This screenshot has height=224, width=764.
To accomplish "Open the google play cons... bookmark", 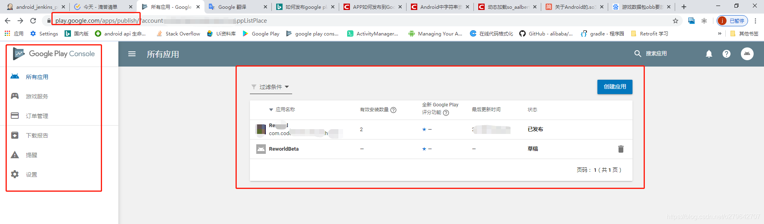I will point(312,34).
